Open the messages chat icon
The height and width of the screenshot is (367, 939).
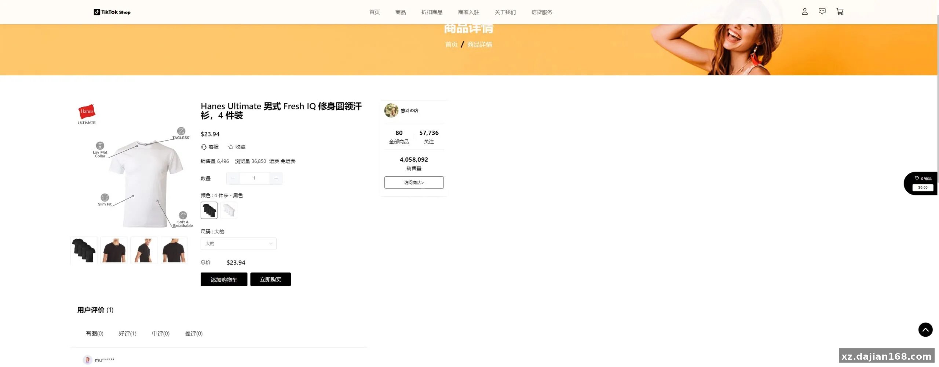822,12
